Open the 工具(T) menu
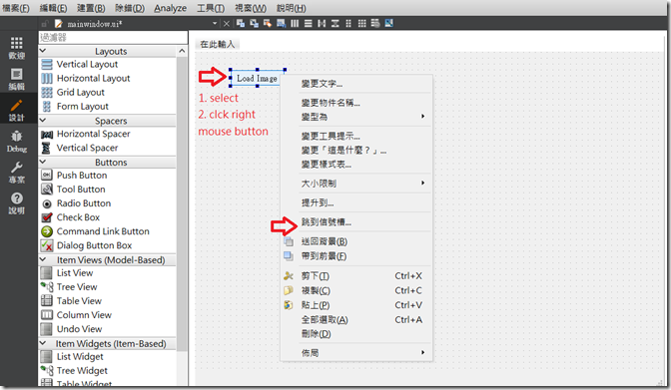Screen dimensions: 671x390 pyautogui.click(x=211, y=8)
